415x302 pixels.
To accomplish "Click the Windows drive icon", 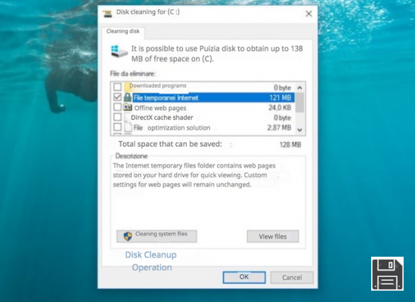I will pyautogui.click(x=119, y=51).
